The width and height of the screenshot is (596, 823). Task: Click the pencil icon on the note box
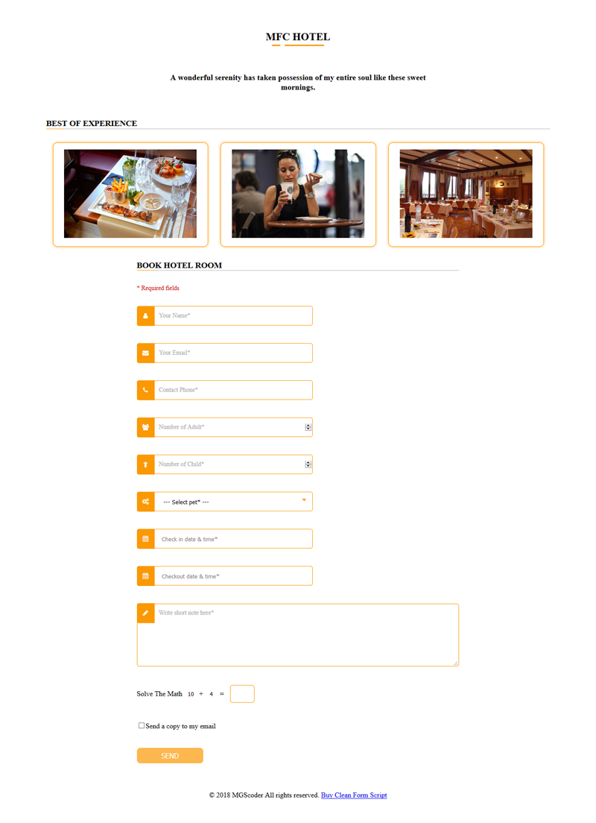coord(145,613)
